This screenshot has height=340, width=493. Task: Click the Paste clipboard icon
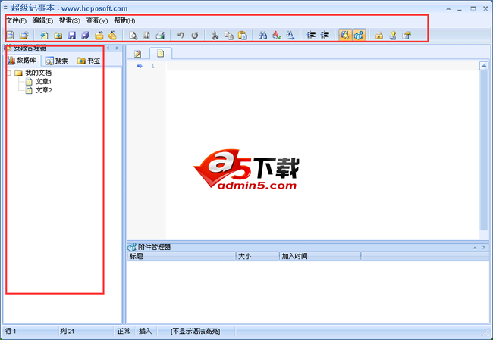(x=243, y=35)
